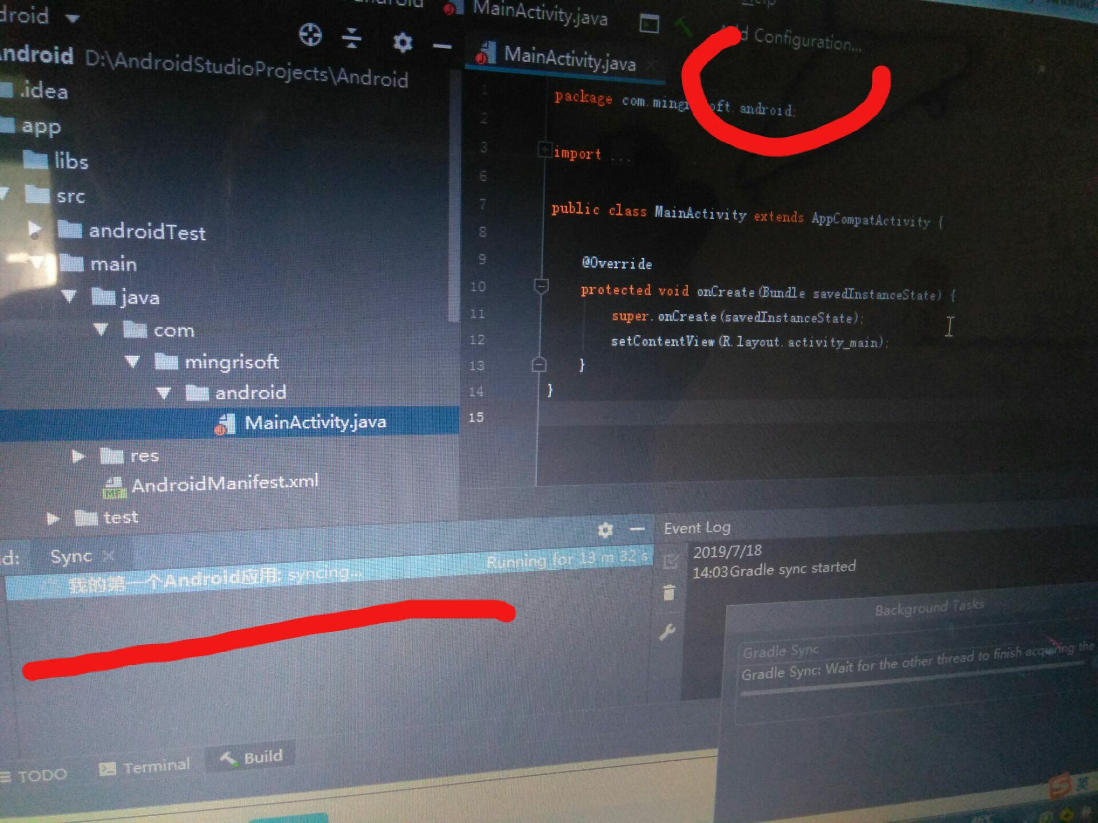Image resolution: width=1098 pixels, height=823 pixels.
Task: Select the libs folder
Action: pos(56,161)
